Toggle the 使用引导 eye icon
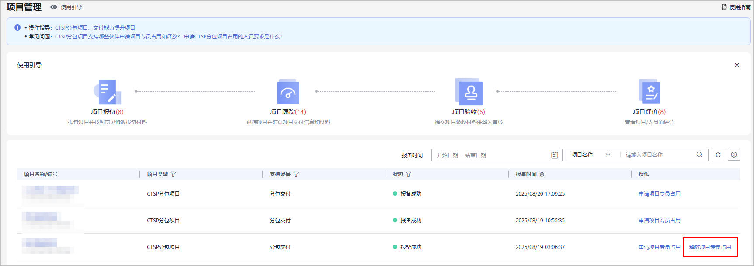 (54, 7)
